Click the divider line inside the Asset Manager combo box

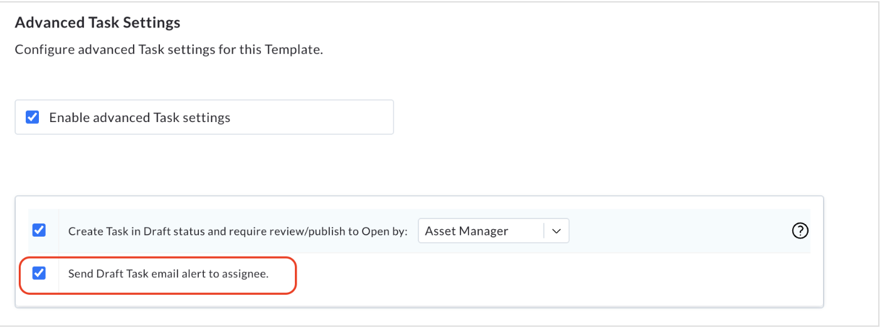tap(543, 231)
